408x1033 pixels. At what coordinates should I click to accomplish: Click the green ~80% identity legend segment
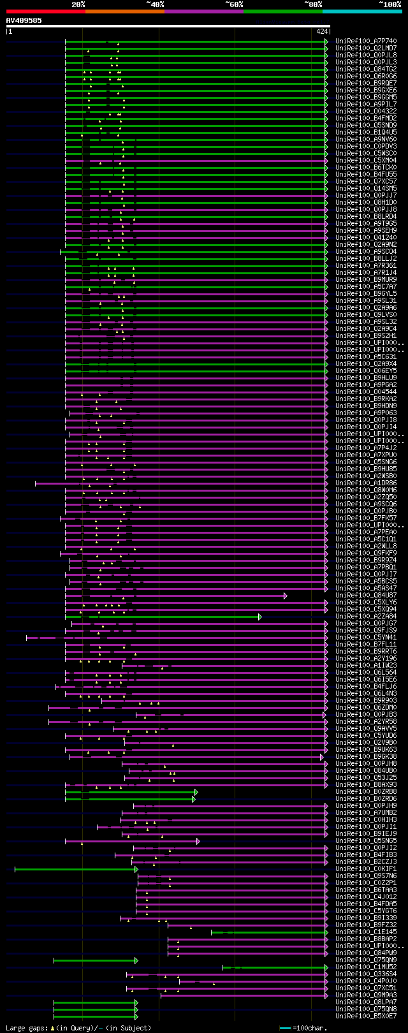283,11
